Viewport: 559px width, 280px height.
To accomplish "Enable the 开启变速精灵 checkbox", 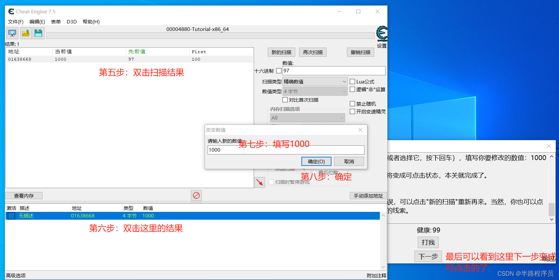I will pos(352,111).
